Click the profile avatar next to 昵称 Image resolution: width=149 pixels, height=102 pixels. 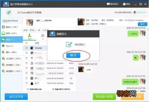(x=30, y=22)
